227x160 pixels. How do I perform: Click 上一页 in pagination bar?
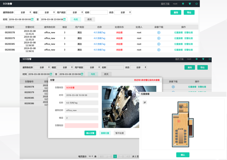point(109,157)
